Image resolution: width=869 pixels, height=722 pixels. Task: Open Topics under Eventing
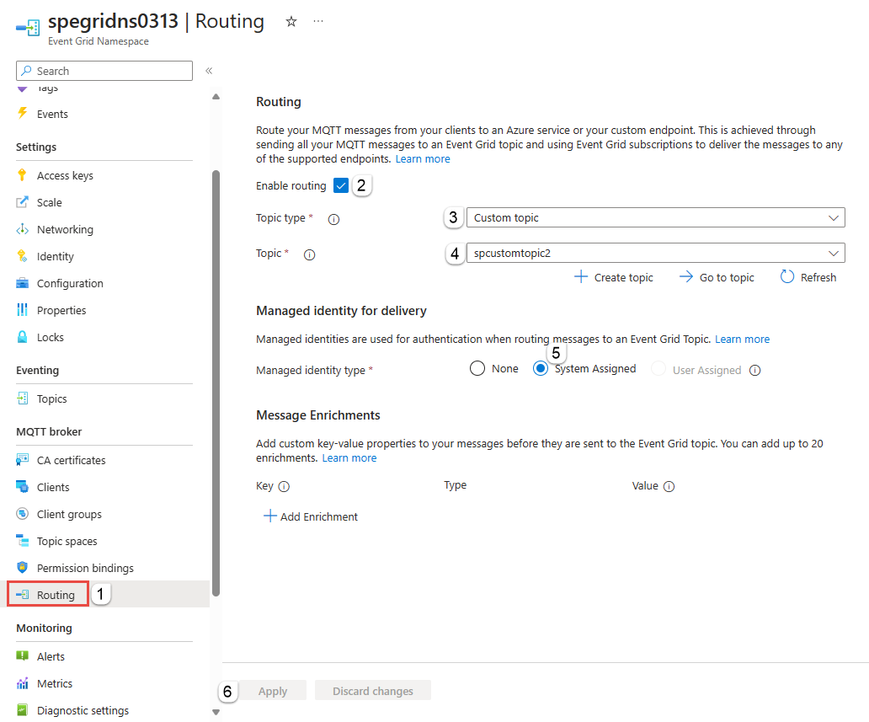tap(51, 398)
